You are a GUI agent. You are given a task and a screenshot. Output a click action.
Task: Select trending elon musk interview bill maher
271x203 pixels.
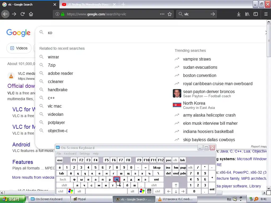[210, 123]
